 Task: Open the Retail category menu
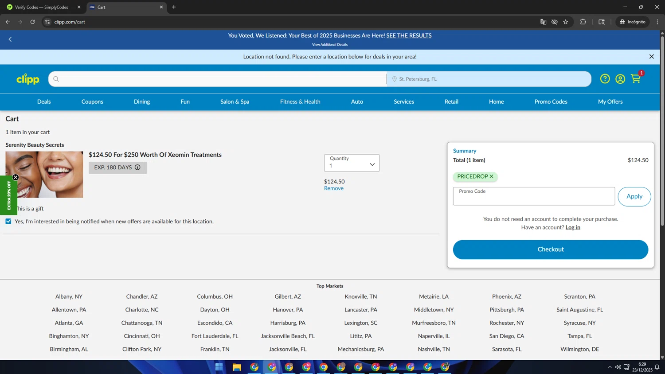(x=451, y=101)
